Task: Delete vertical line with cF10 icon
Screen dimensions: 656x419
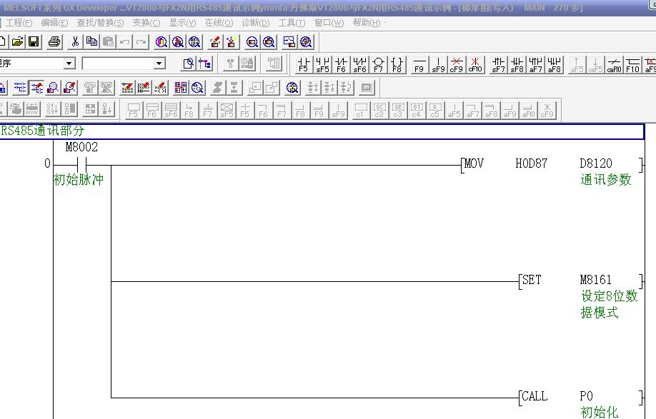Action: (x=475, y=65)
